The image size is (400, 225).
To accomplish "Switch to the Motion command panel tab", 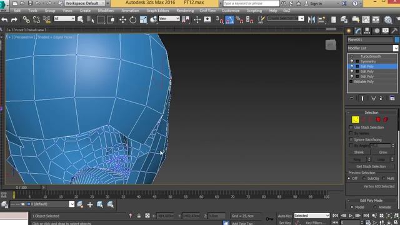I will [x=377, y=31].
